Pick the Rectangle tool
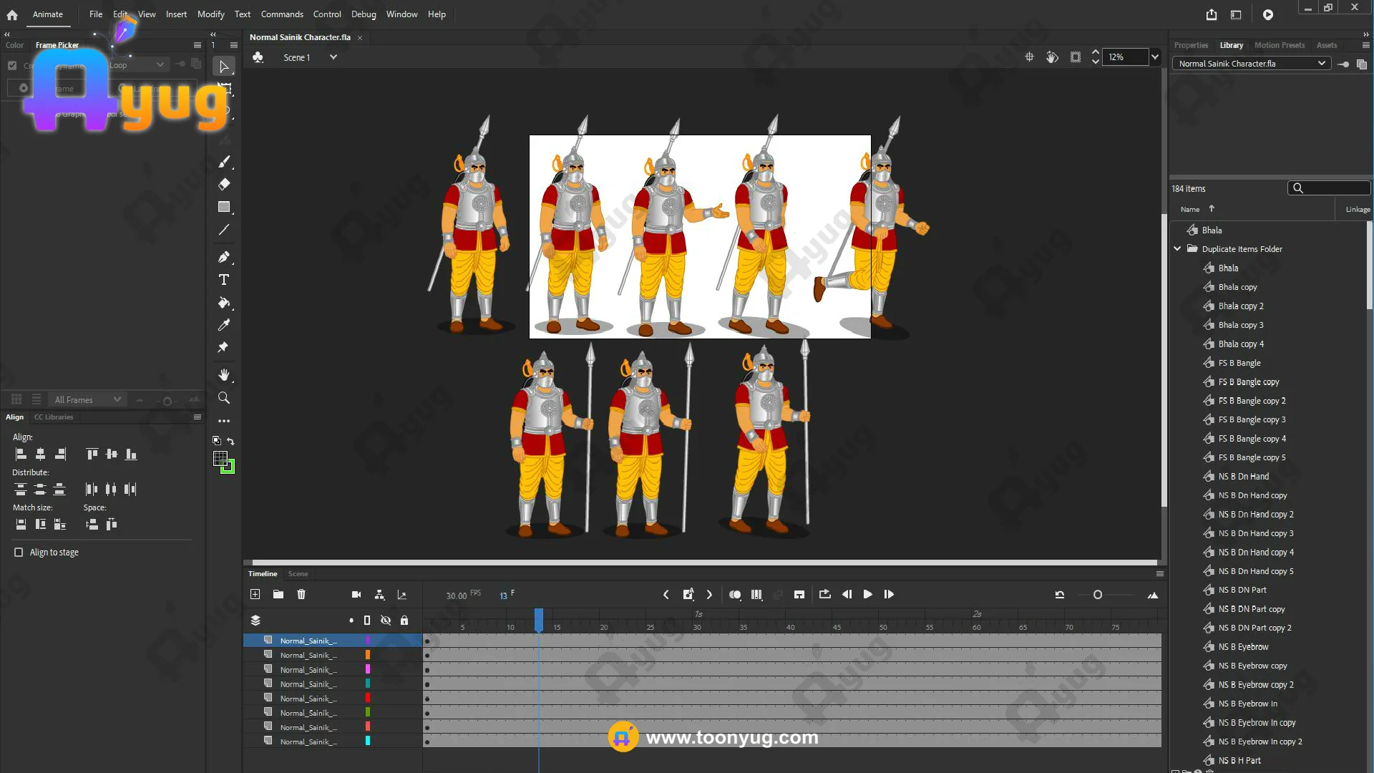Screen dimensions: 1374x773 tap(224, 207)
